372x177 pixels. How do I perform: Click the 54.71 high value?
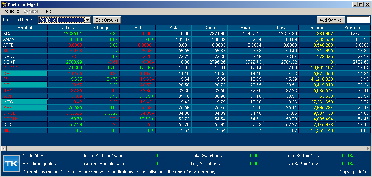[256, 119]
